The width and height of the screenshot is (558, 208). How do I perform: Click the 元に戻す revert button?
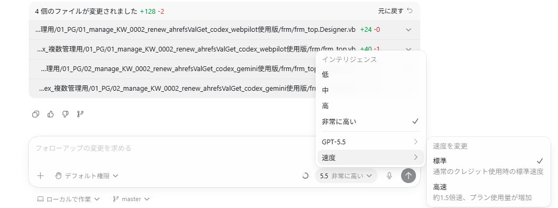point(395,11)
